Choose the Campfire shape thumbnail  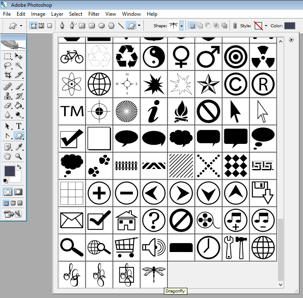[181, 112]
